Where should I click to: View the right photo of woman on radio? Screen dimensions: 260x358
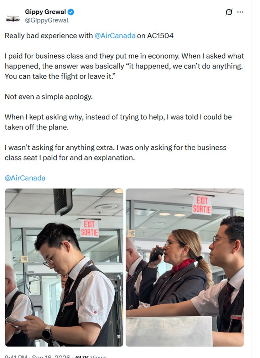[x=185, y=267]
